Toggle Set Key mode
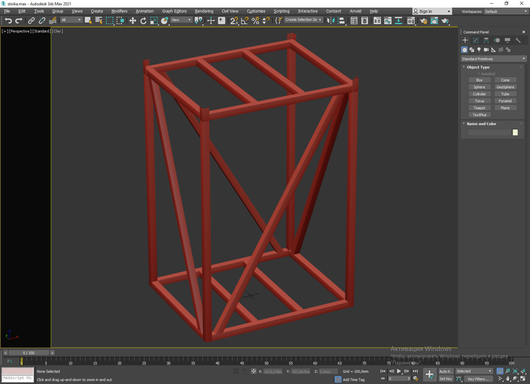This screenshot has width=530, height=384. coord(445,379)
